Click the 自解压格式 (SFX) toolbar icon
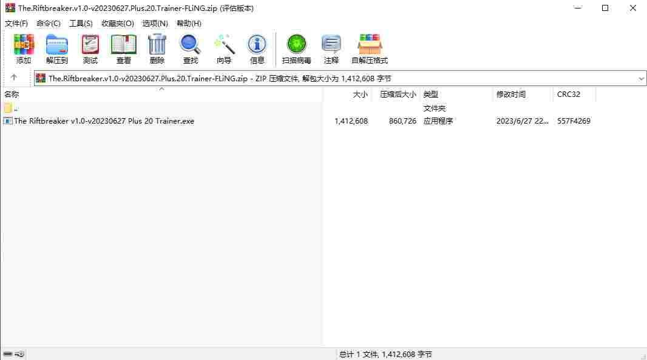The height and width of the screenshot is (360, 647). pos(369,44)
